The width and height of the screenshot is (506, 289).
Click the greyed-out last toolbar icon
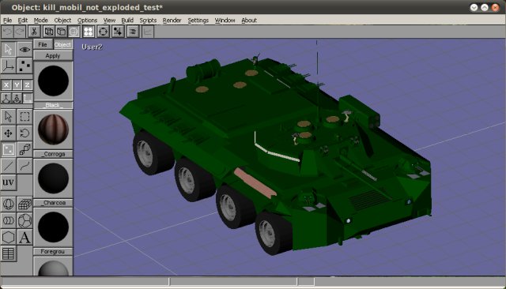[x=148, y=32]
